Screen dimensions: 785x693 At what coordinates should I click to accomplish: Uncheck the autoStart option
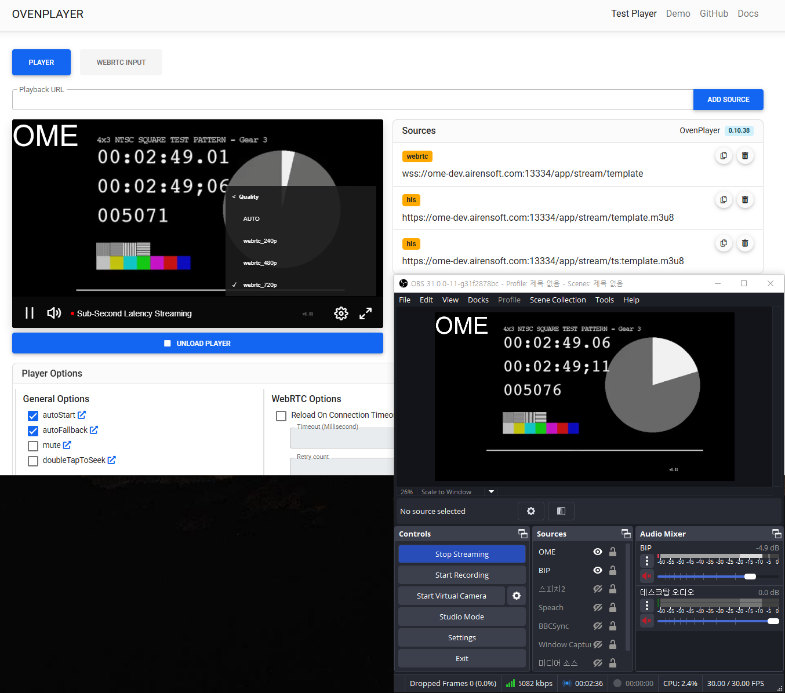pyautogui.click(x=33, y=415)
